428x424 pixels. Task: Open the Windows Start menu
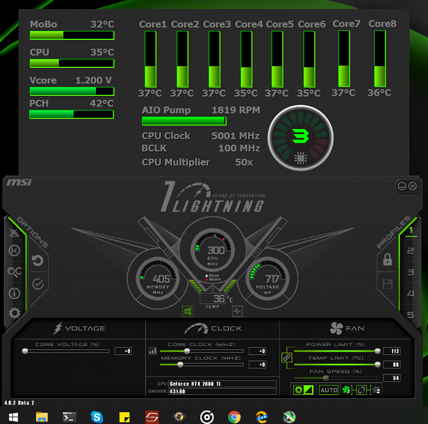13,417
